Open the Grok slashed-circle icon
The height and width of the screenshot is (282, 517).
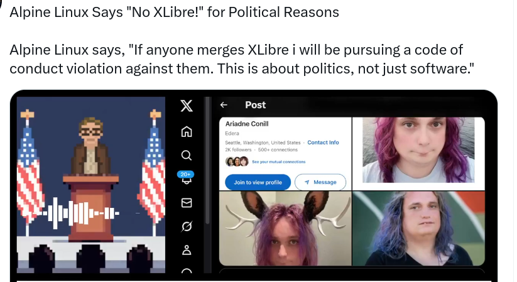tap(187, 226)
